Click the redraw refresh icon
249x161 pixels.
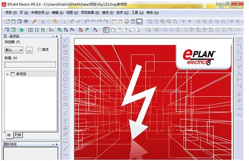pyautogui.click(x=150, y=21)
